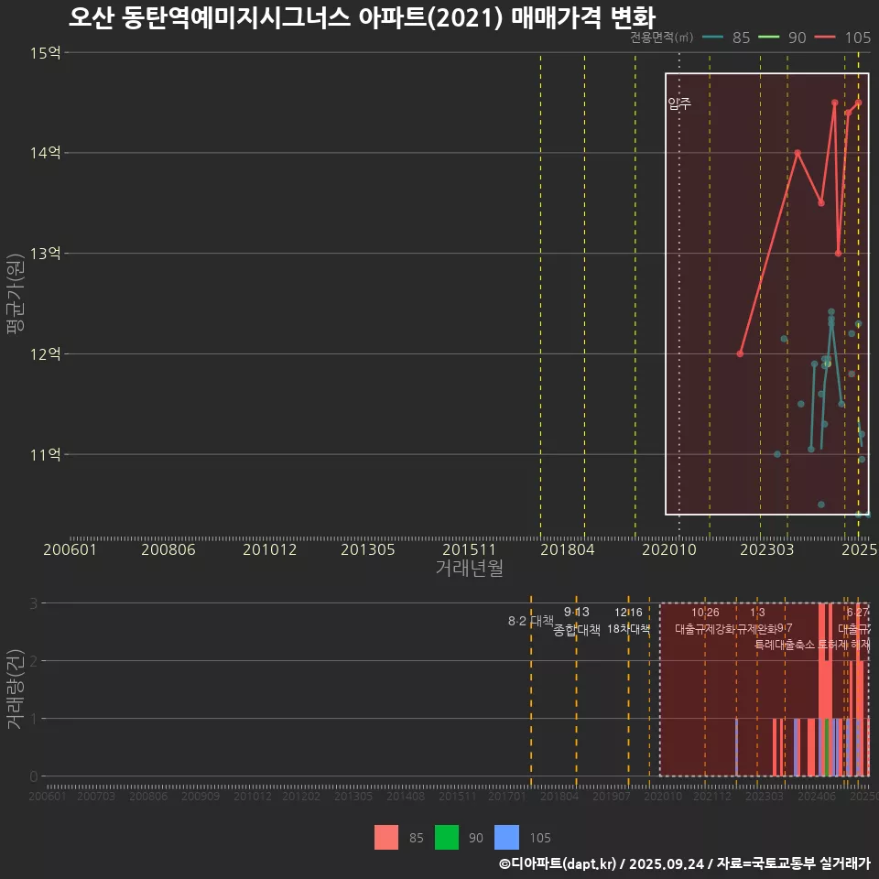879x879 pixels.
Task: Select the 10·26 대출규제강화 annotation
Action: tap(705, 621)
